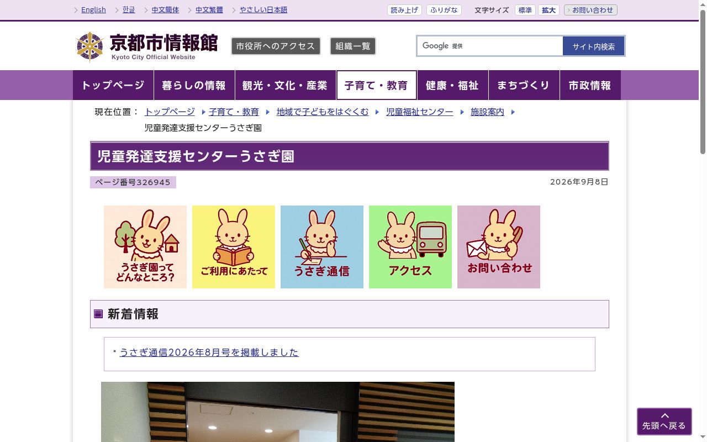Viewport: 707px width, 442px height.
Task: Open the 観光・文化・産業 navigation tab
Action: [x=285, y=85]
